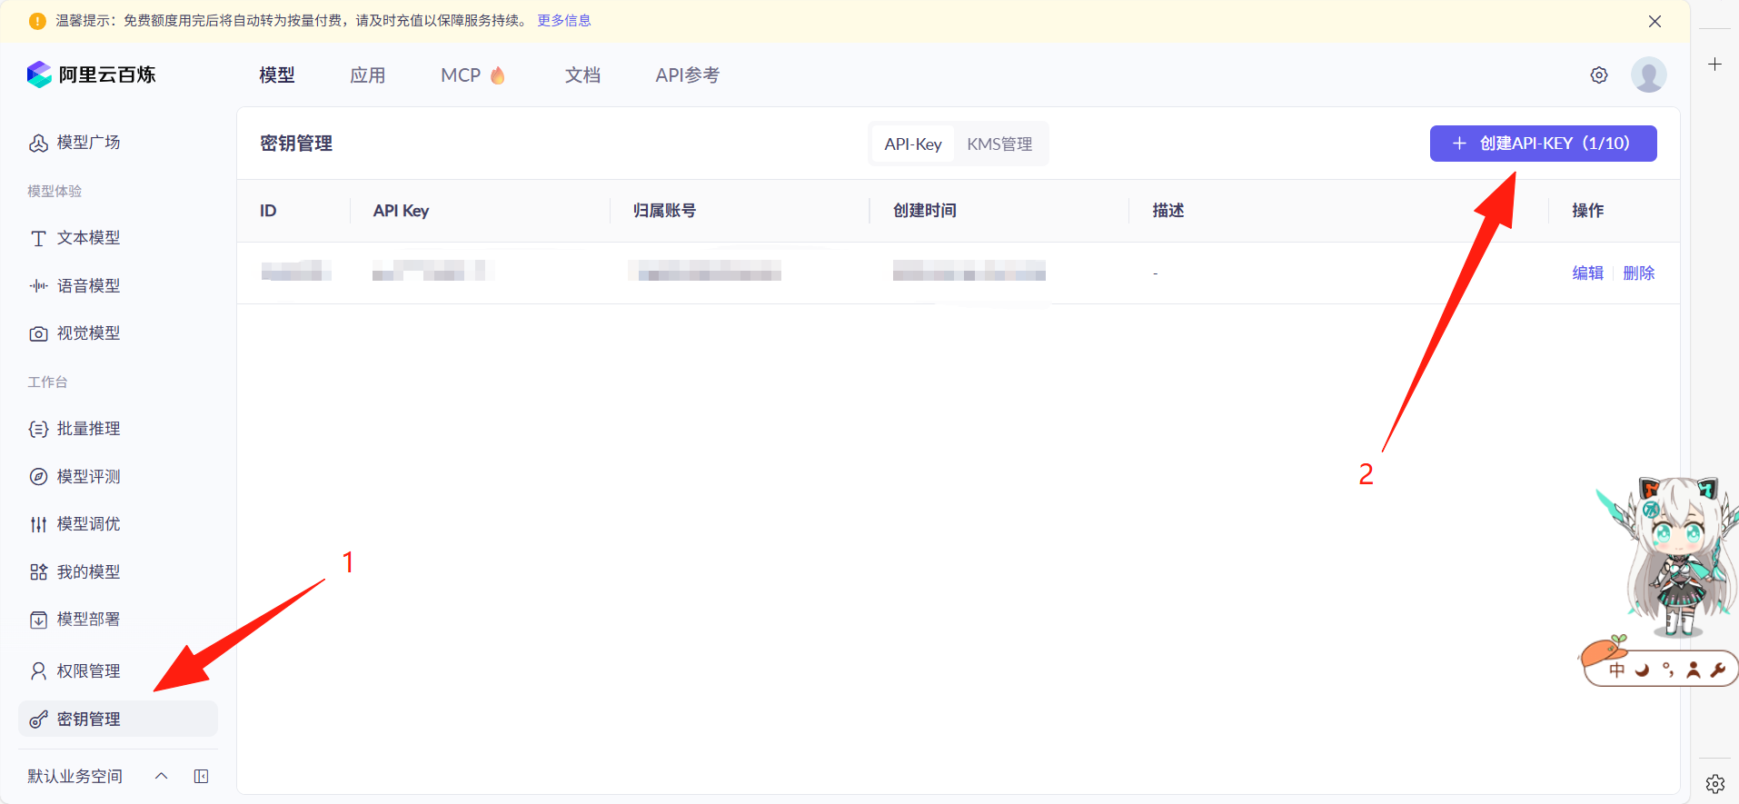
Task: Click the API Key column header
Action: (401, 211)
